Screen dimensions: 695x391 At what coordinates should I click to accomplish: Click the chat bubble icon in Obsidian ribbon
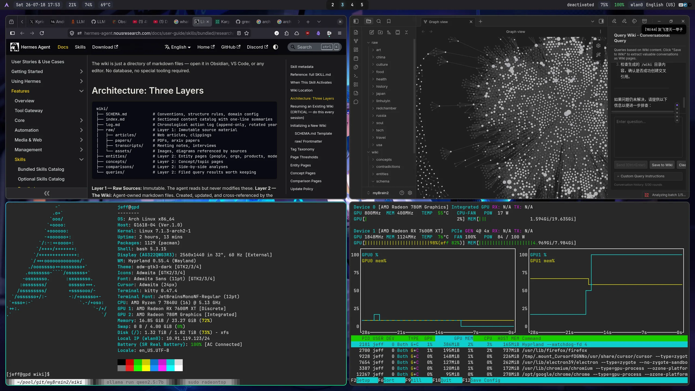pos(356,102)
